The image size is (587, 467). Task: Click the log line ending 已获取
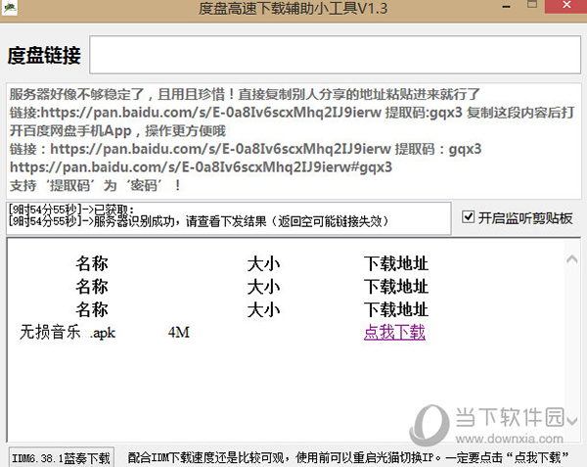pyautogui.click(x=71, y=210)
